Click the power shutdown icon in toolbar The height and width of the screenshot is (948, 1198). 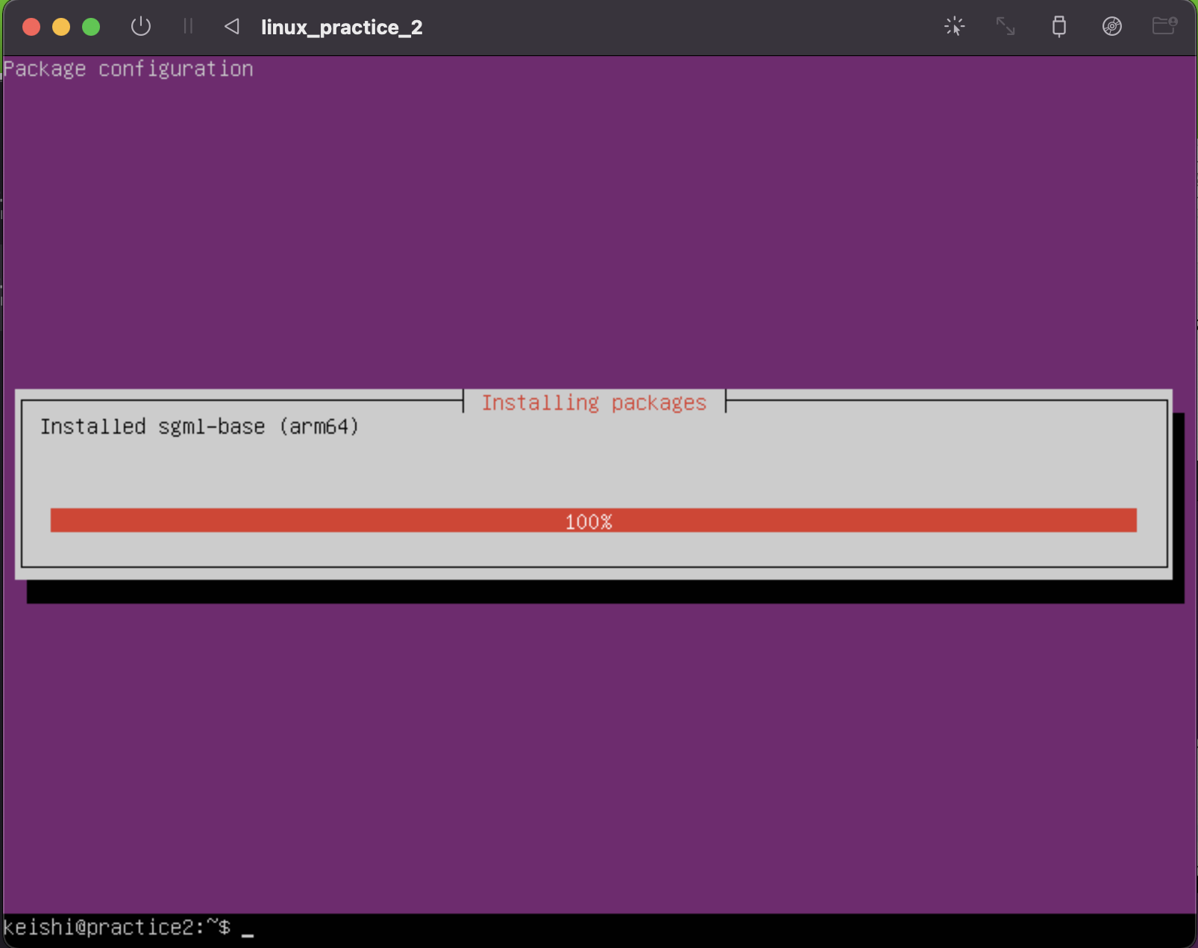pos(141,26)
